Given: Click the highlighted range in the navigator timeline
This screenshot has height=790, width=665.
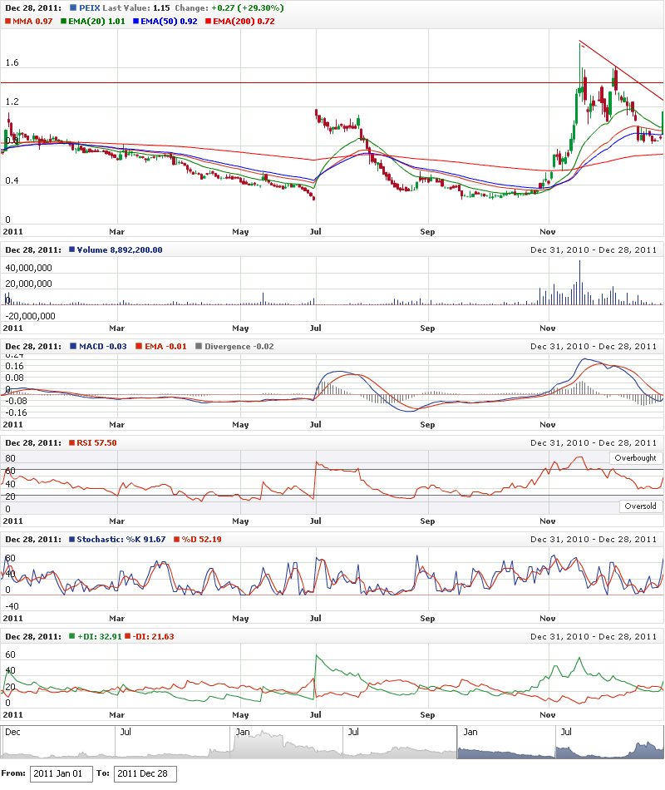Looking at the screenshot, I should (561, 742).
